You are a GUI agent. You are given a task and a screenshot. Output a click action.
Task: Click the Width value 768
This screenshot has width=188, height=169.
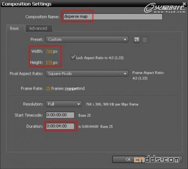pos(49,52)
